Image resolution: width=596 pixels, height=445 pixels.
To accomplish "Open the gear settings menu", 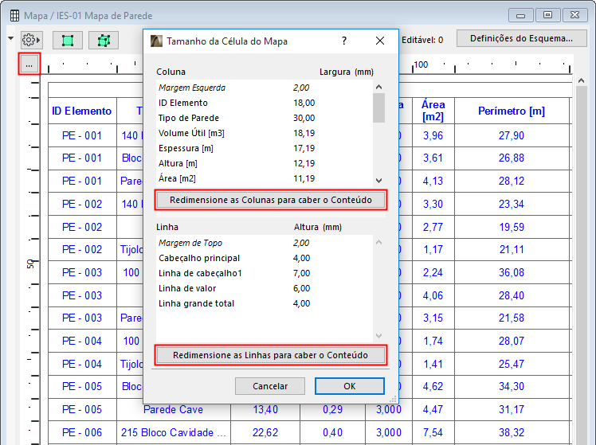I will (x=30, y=39).
